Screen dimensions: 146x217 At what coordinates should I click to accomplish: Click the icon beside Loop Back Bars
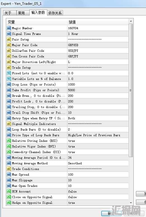click(x=9, y=129)
